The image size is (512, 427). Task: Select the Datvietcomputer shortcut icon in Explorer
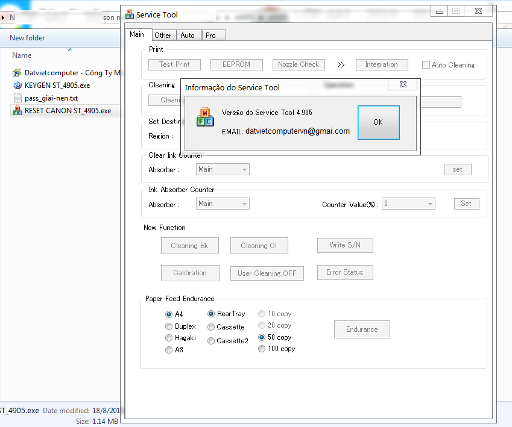click(x=17, y=73)
